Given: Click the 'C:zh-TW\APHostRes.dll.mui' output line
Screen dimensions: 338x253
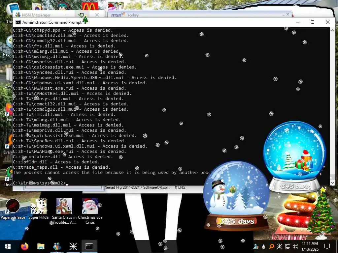Looking at the screenshot, I should (x=72, y=93).
